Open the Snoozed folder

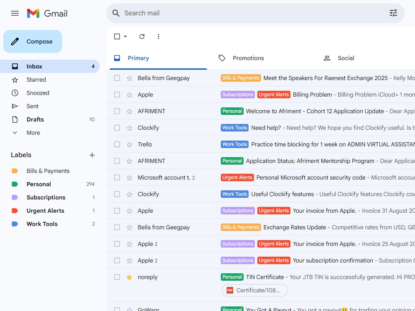pos(50,93)
